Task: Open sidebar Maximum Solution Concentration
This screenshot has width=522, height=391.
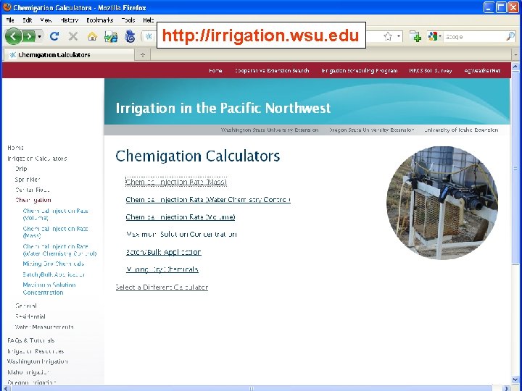Action: pos(49,289)
